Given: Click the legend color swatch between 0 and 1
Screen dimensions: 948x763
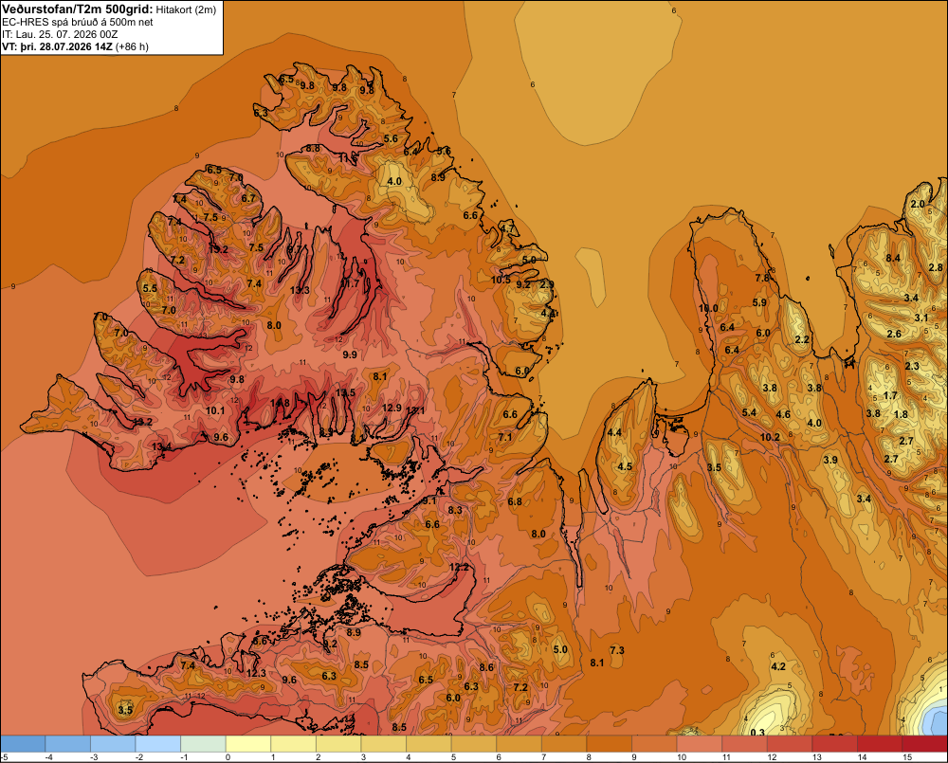Looking at the screenshot, I should [x=247, y=743].
